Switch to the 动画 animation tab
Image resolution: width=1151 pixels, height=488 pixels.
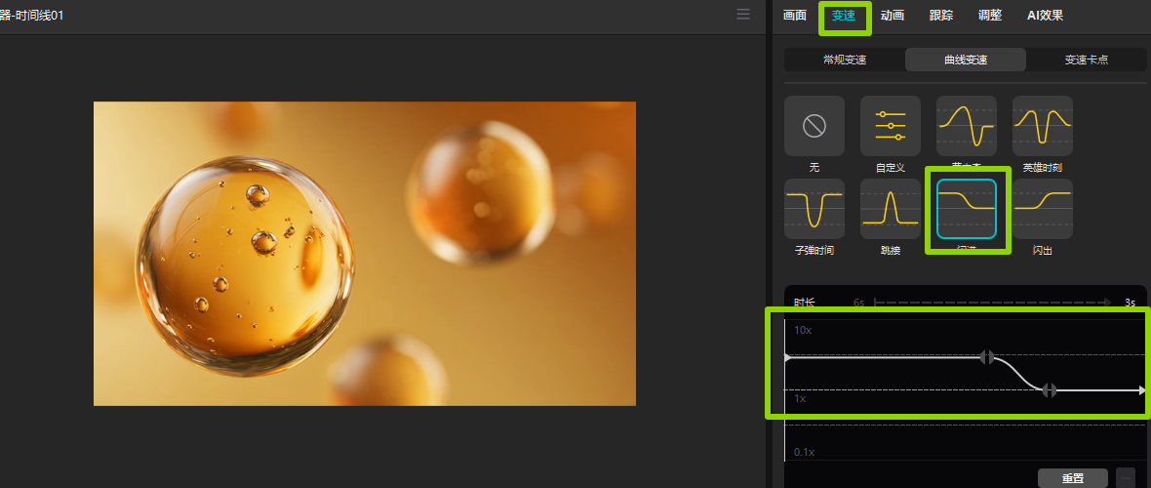tap(892, 16)
